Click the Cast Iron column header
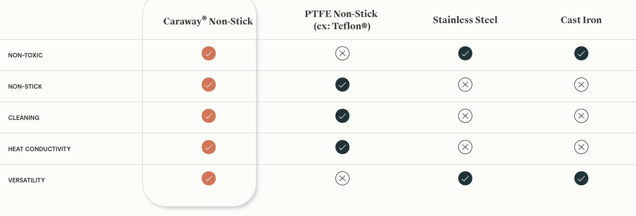The height and width of the screenshot is (216, 636). click(x=581, y=20)
